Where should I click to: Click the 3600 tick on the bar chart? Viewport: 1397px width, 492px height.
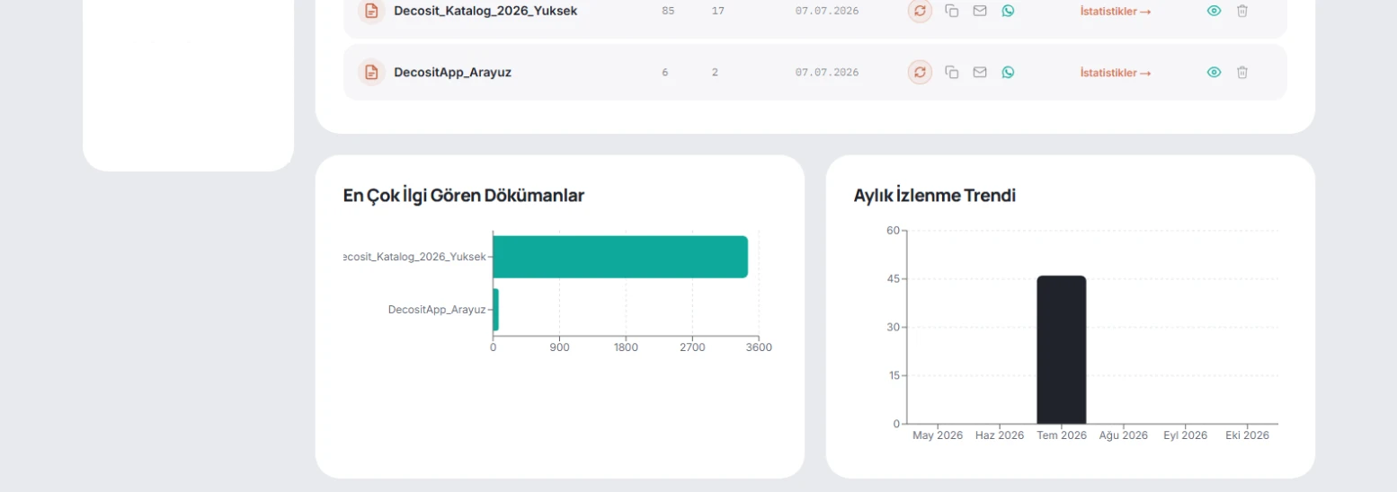[x=759, y=347]
